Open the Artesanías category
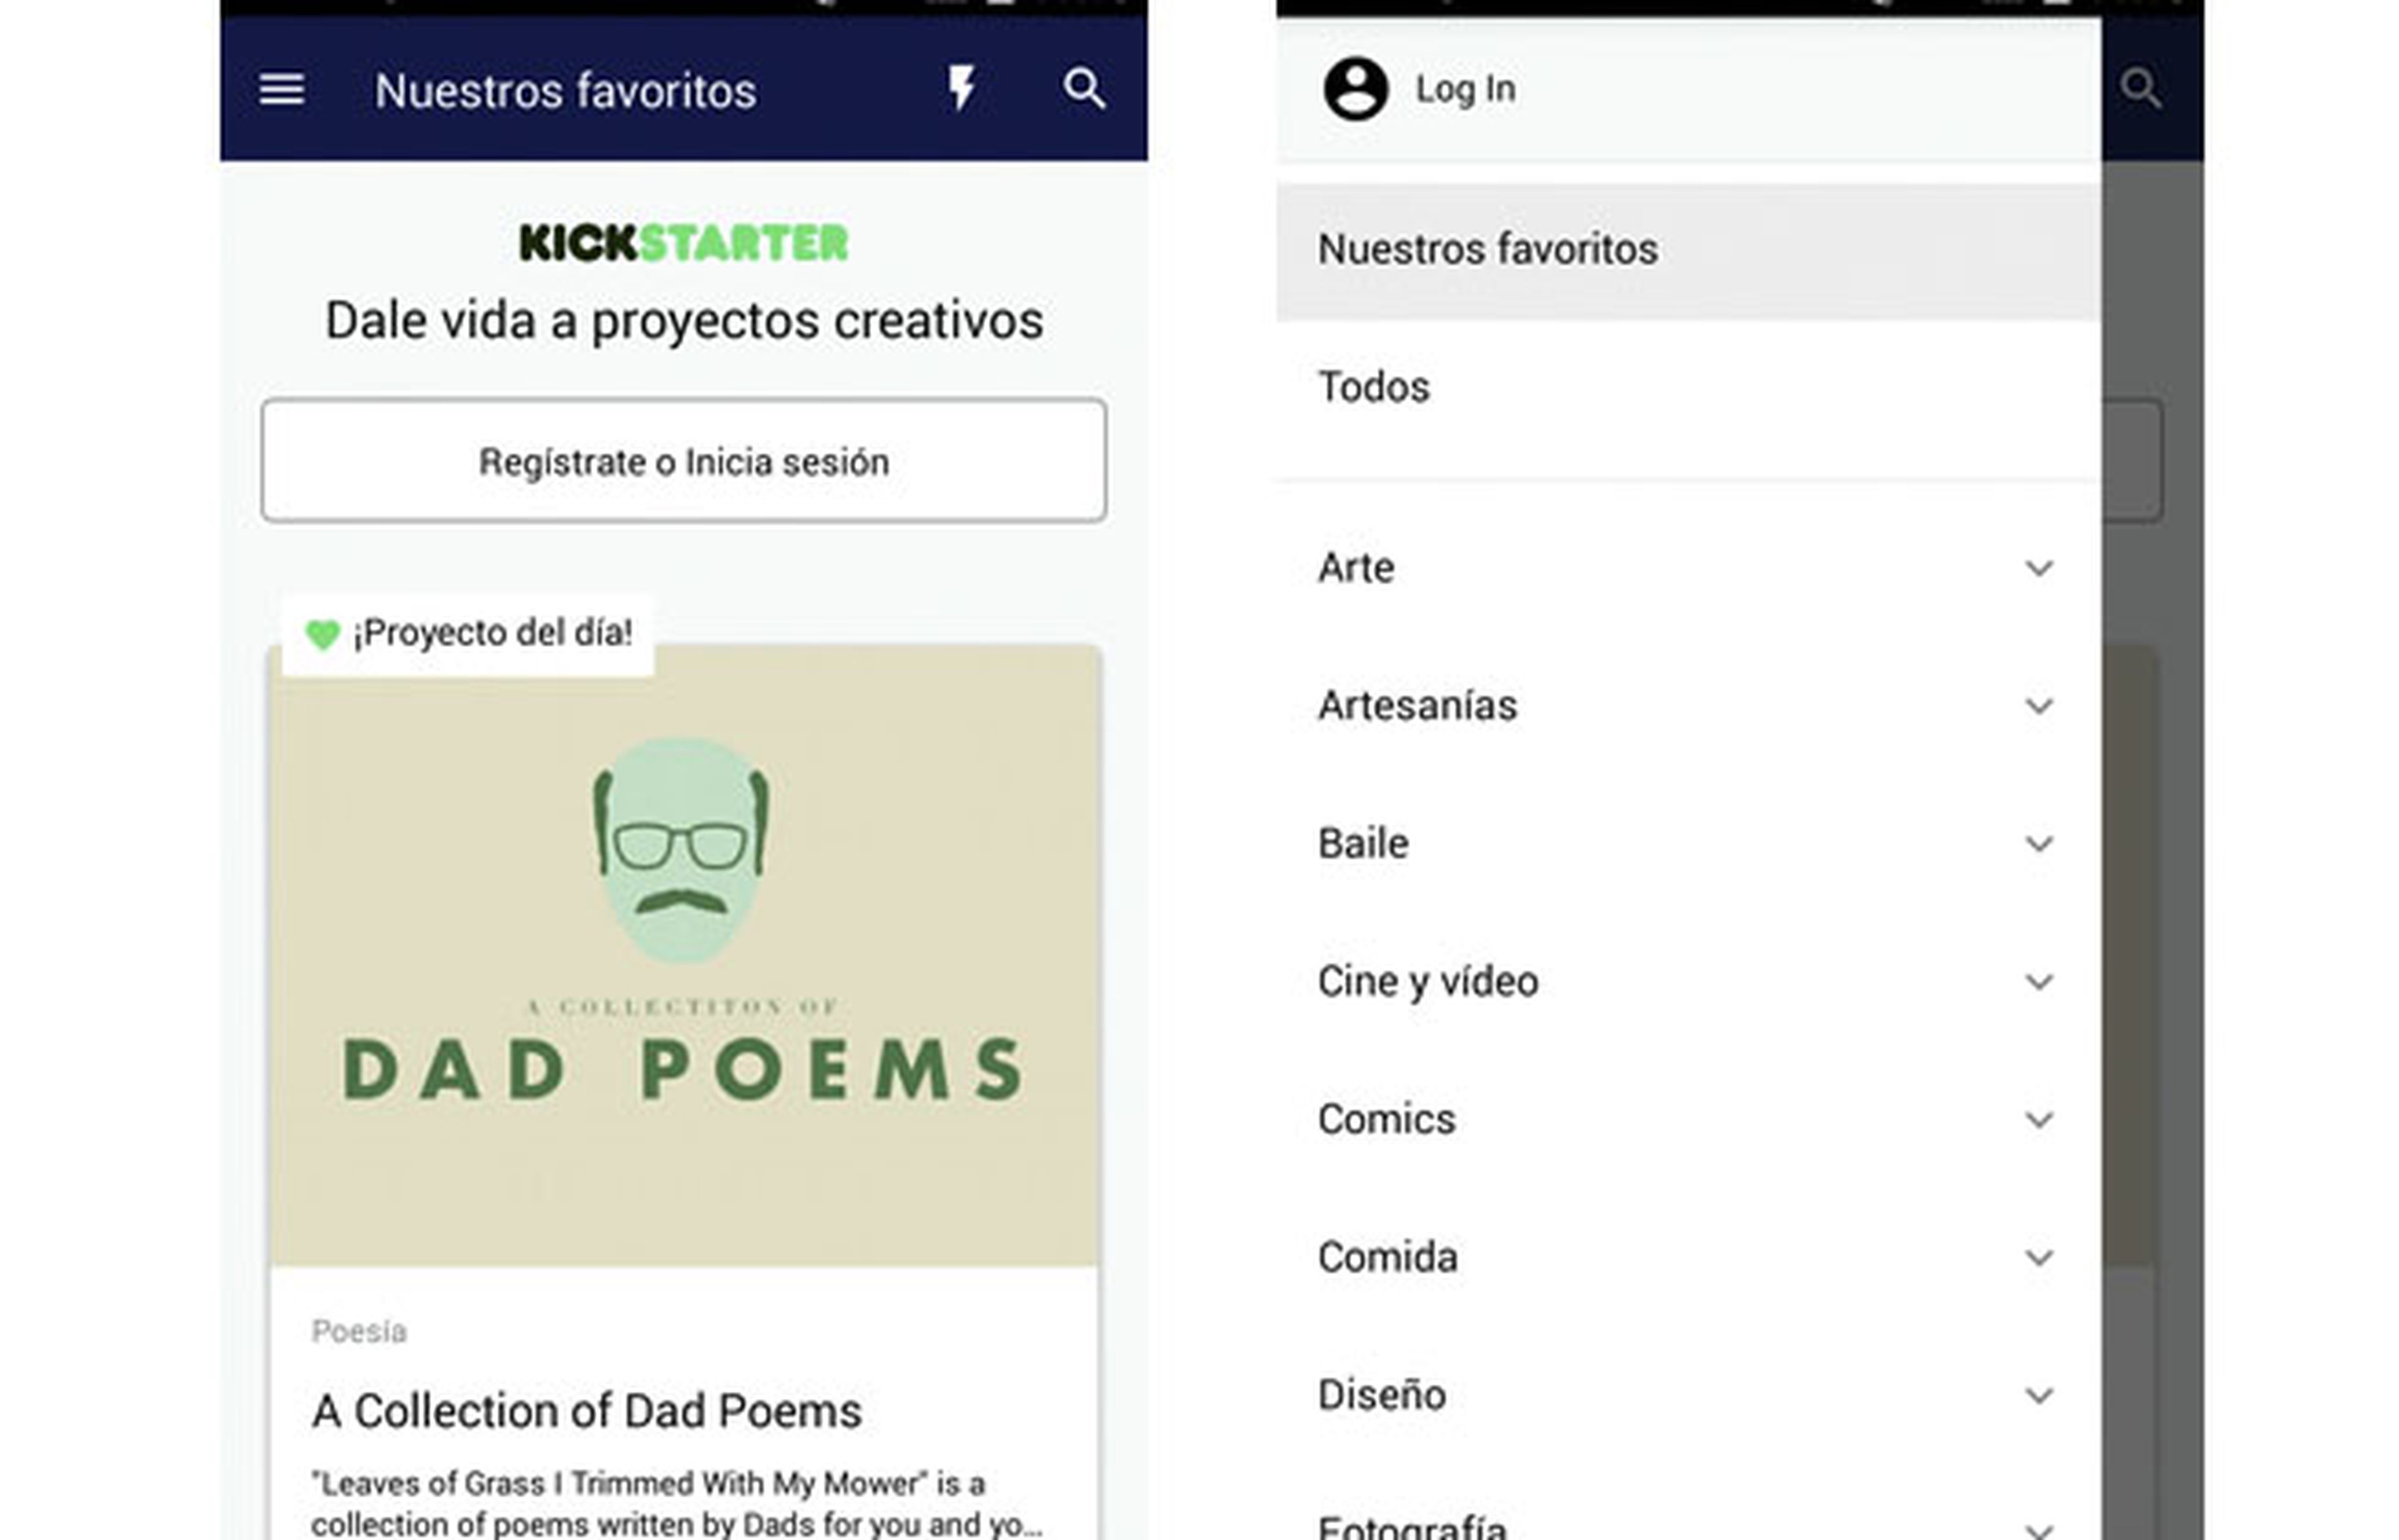 click(x=1687, y=706)
